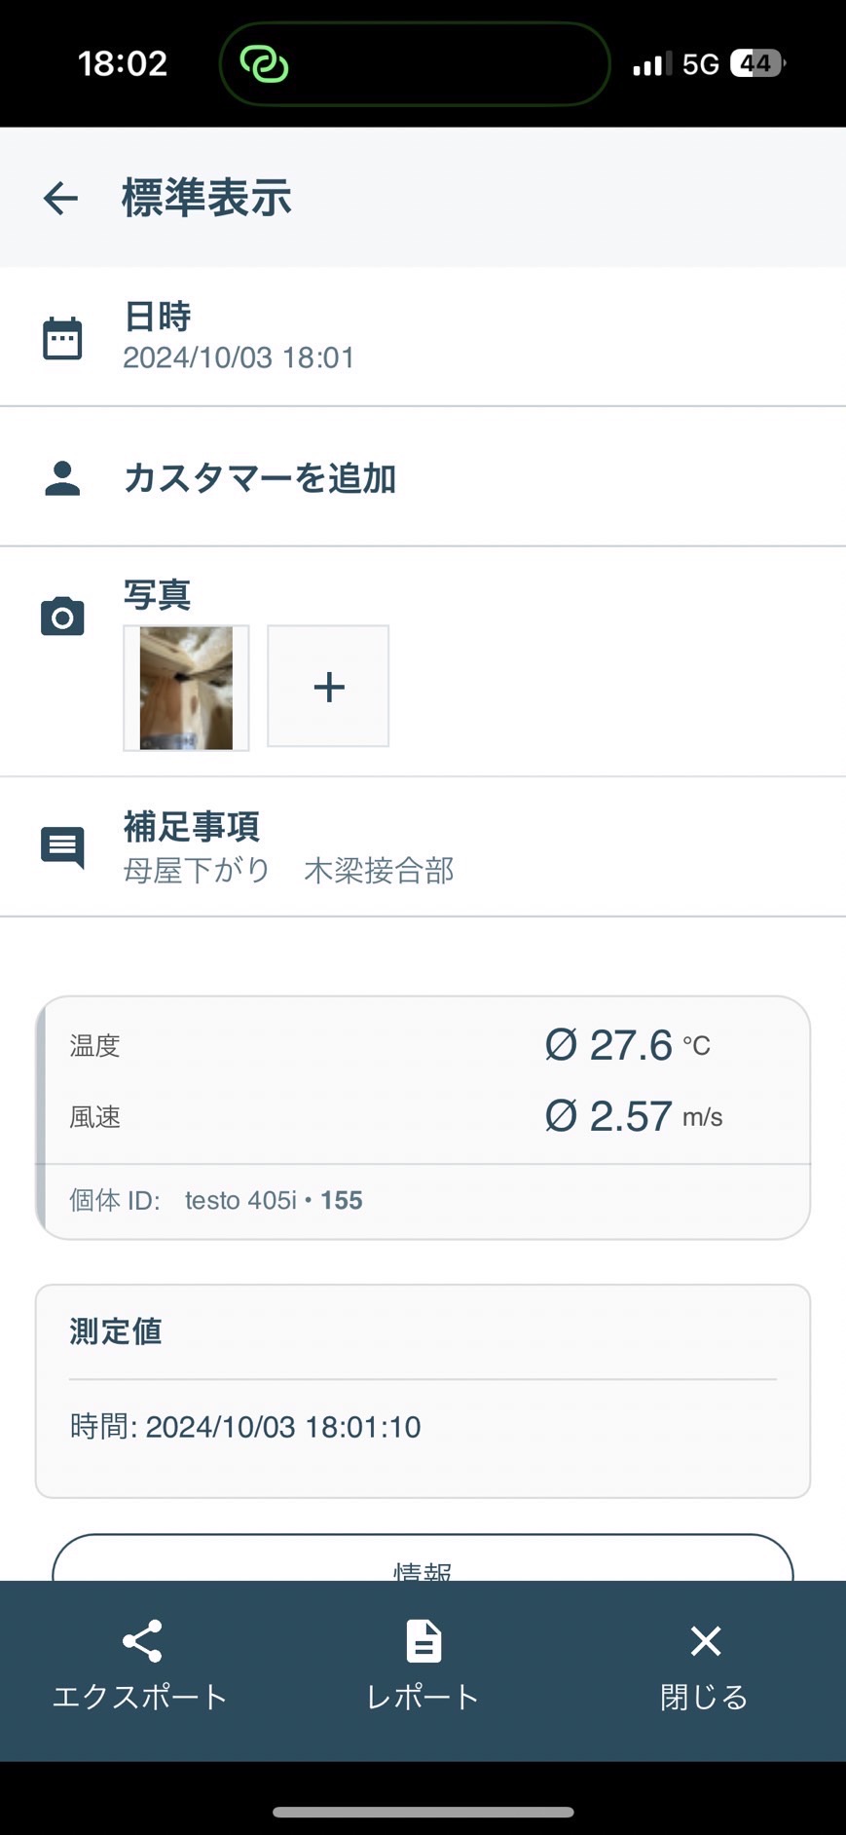
Task: Tap the 日時 date and time row
Action: 239,337
